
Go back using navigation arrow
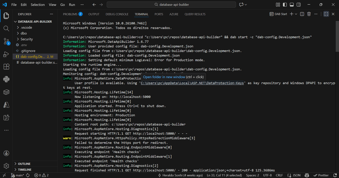[x=94, y=4]
